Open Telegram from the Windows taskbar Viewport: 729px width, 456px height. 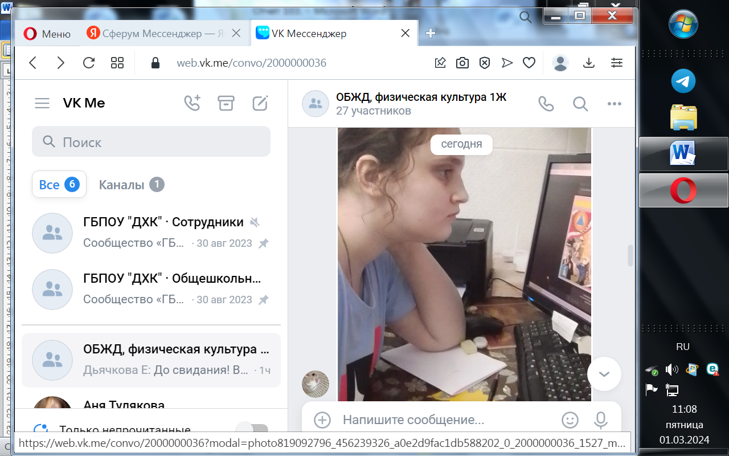(683, 82)
